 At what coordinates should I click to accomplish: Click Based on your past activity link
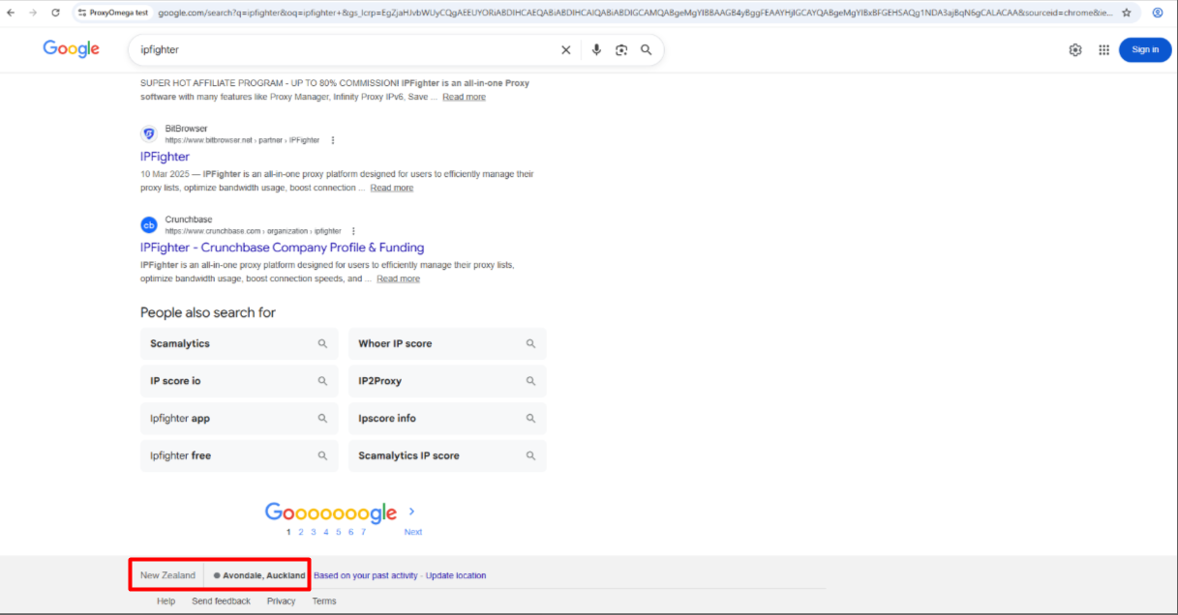pyautogui.click(x=366, y=575)
